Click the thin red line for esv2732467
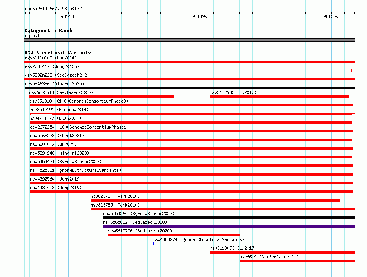 click(188, 70)
